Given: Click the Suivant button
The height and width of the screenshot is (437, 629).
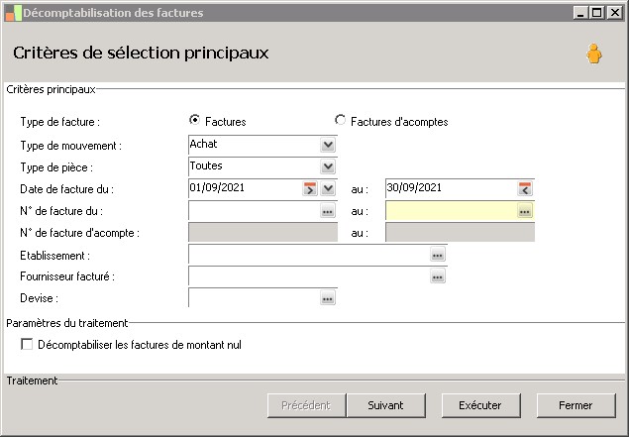Looking at the screenshot, I should tap(385, 405).
